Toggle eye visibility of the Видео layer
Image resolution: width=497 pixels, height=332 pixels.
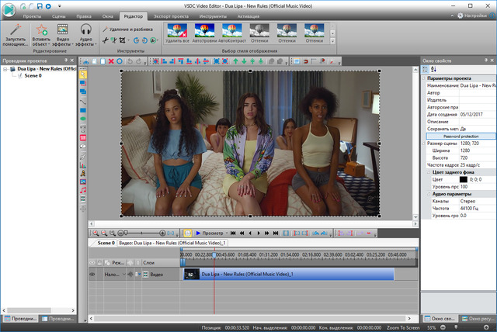point(92,275)
